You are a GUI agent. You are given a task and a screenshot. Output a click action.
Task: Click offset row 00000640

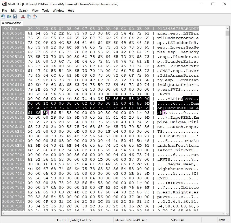coord(13,99)
